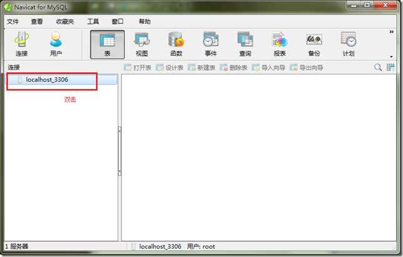This screenshot has width=403, height=257.
Task: Click Navicat app icon in title bar
Action: (8, 7)
